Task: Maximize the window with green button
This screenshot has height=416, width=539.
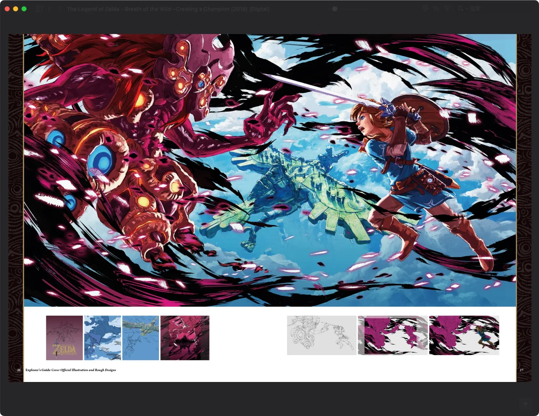Action: pyautogui.click(x=24, y=9)
